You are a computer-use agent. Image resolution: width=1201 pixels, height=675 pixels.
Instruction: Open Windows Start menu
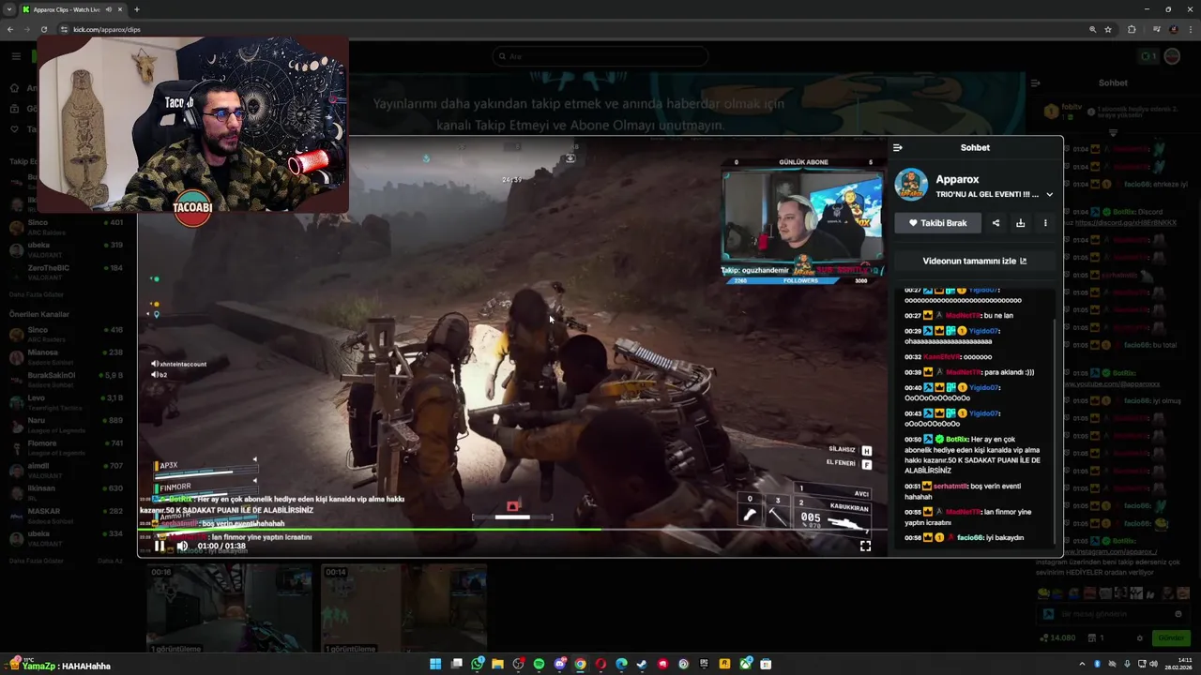(x=435, y=664)
